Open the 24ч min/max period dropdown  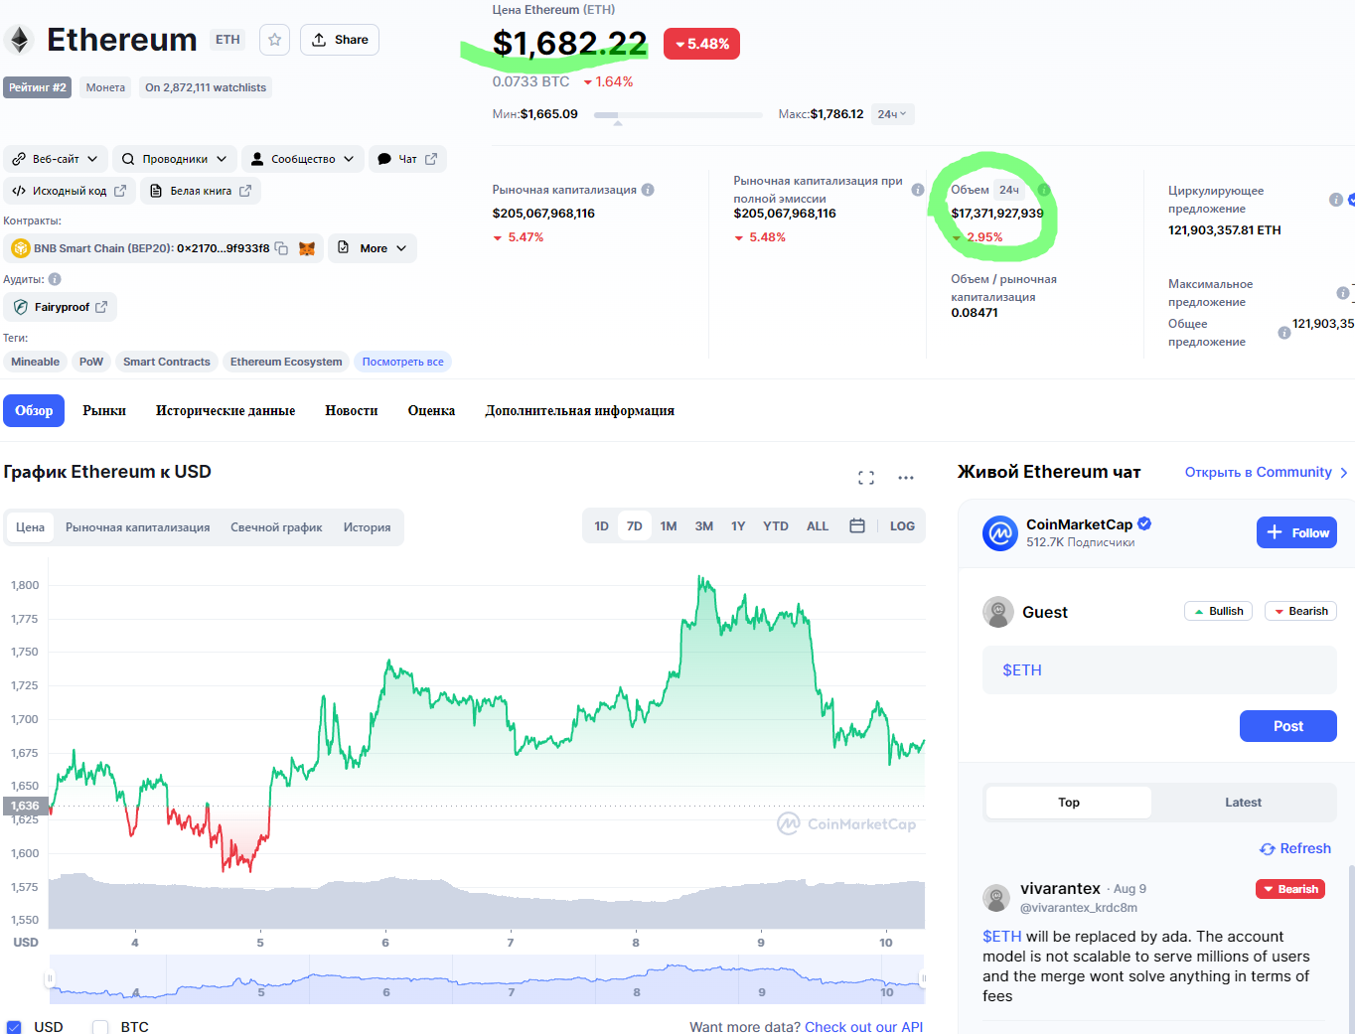point(892,114)
